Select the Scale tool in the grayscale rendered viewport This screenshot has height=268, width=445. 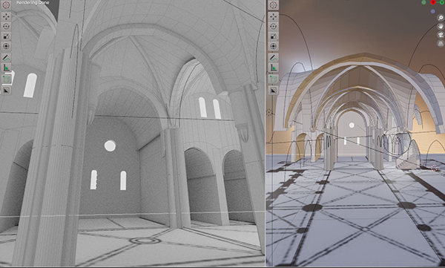6,36
